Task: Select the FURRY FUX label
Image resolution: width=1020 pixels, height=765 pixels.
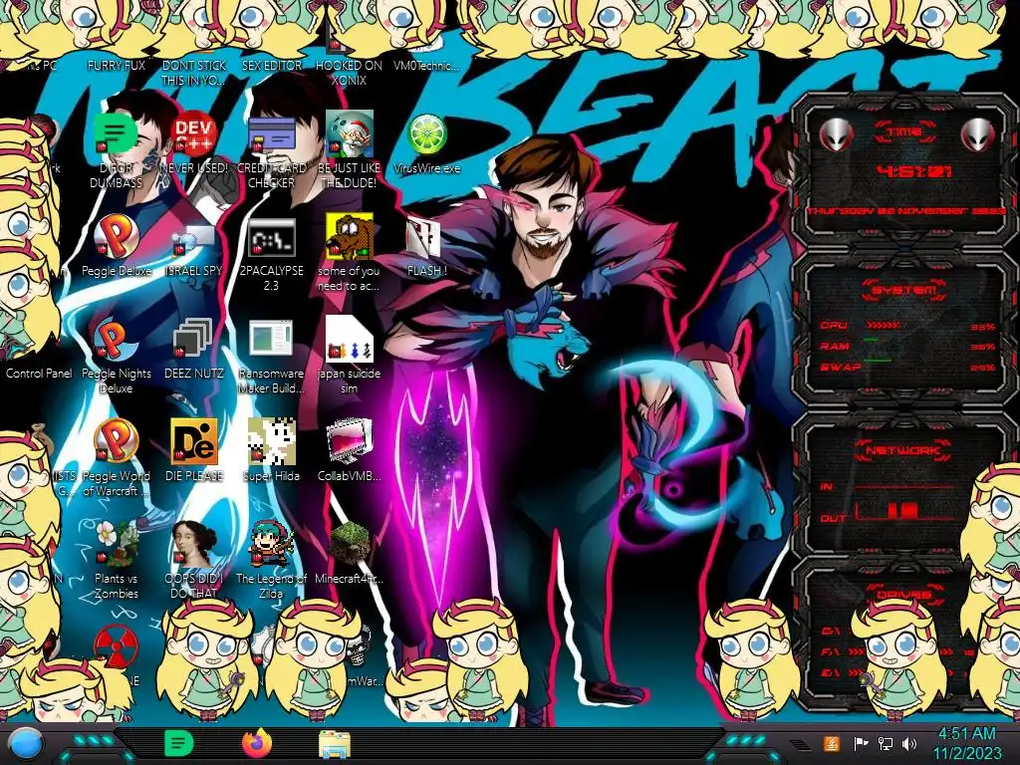Action: pos(116,66)
